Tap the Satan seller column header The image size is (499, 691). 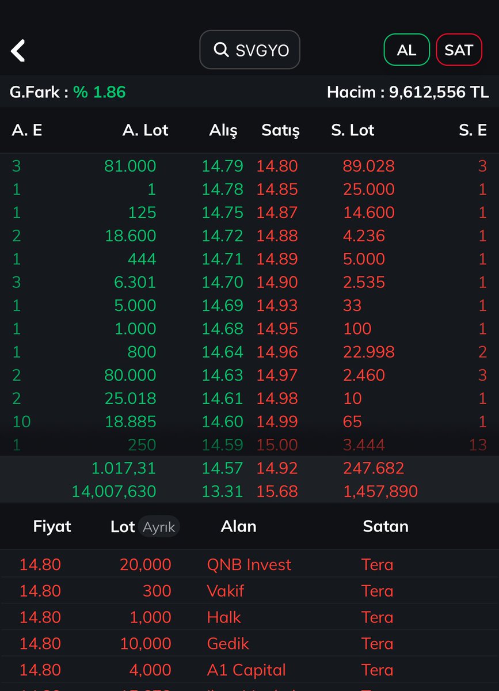pyautogui.click(x=386, y=526)
